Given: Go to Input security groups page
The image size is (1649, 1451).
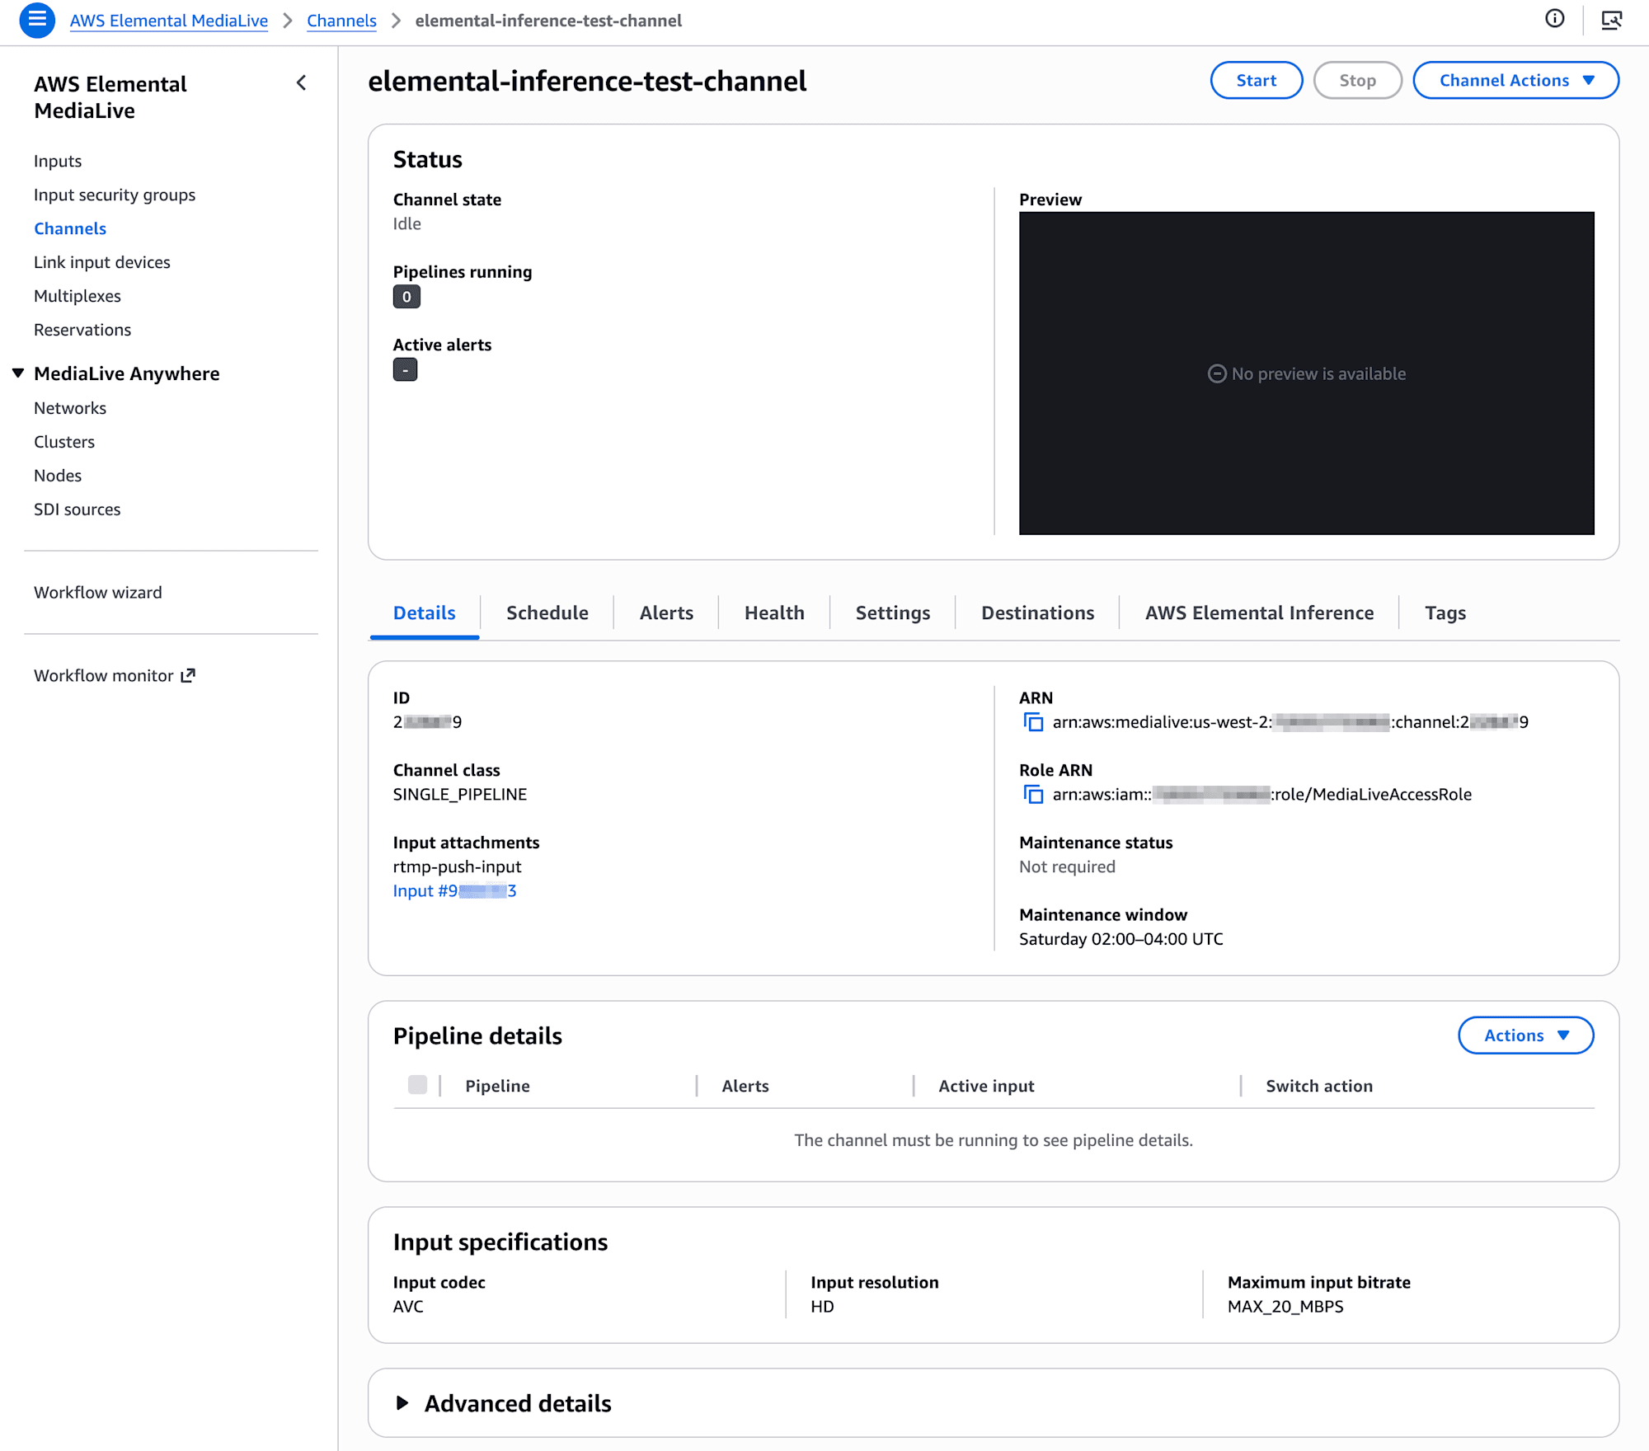Looking at the screenshot, I should pos(115,195).
